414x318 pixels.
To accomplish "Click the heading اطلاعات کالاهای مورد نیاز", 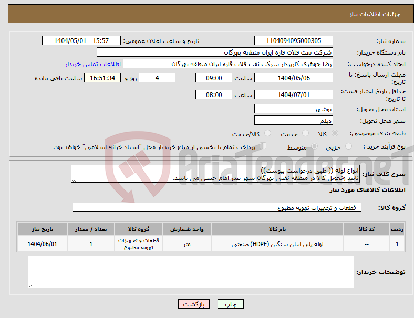I will pos(367,190).
